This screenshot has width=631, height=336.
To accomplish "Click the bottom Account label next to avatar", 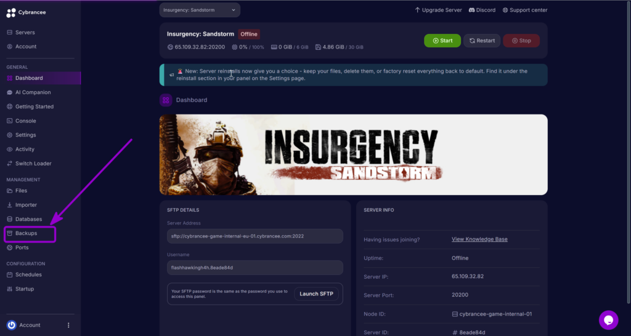I will coord(30,325).
